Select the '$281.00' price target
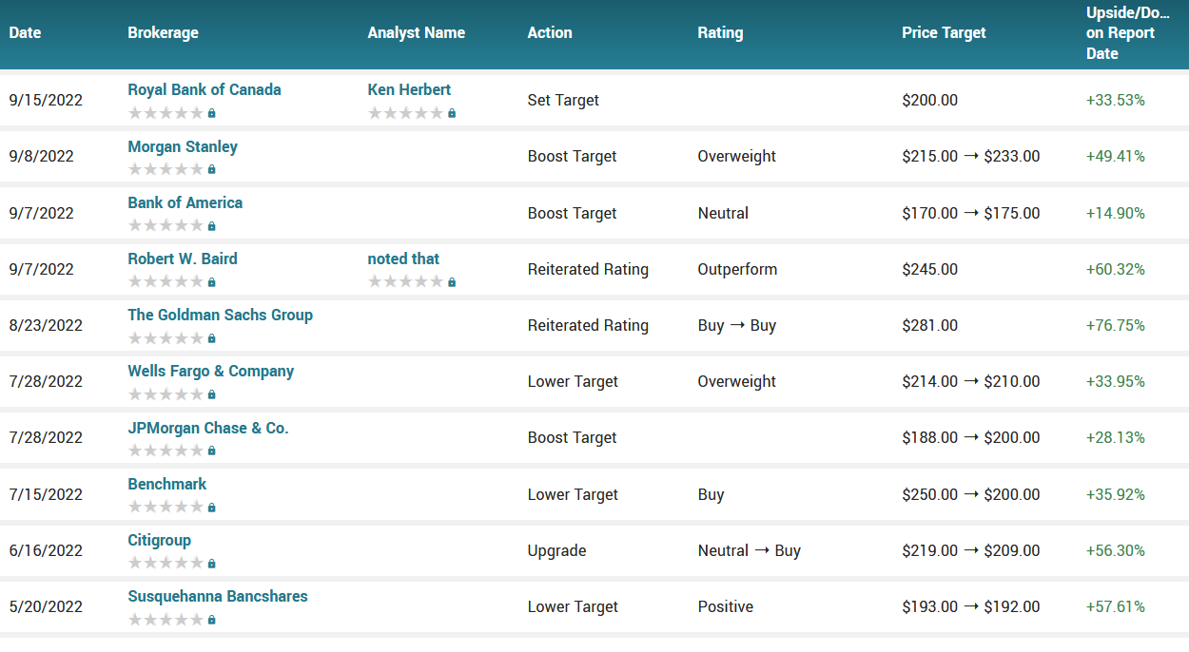The height and width of the screenshot is (652, 1189). point(929,325)
